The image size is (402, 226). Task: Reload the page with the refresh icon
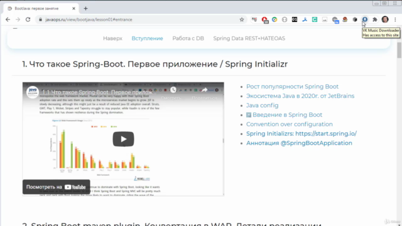[x=28, y=19]
